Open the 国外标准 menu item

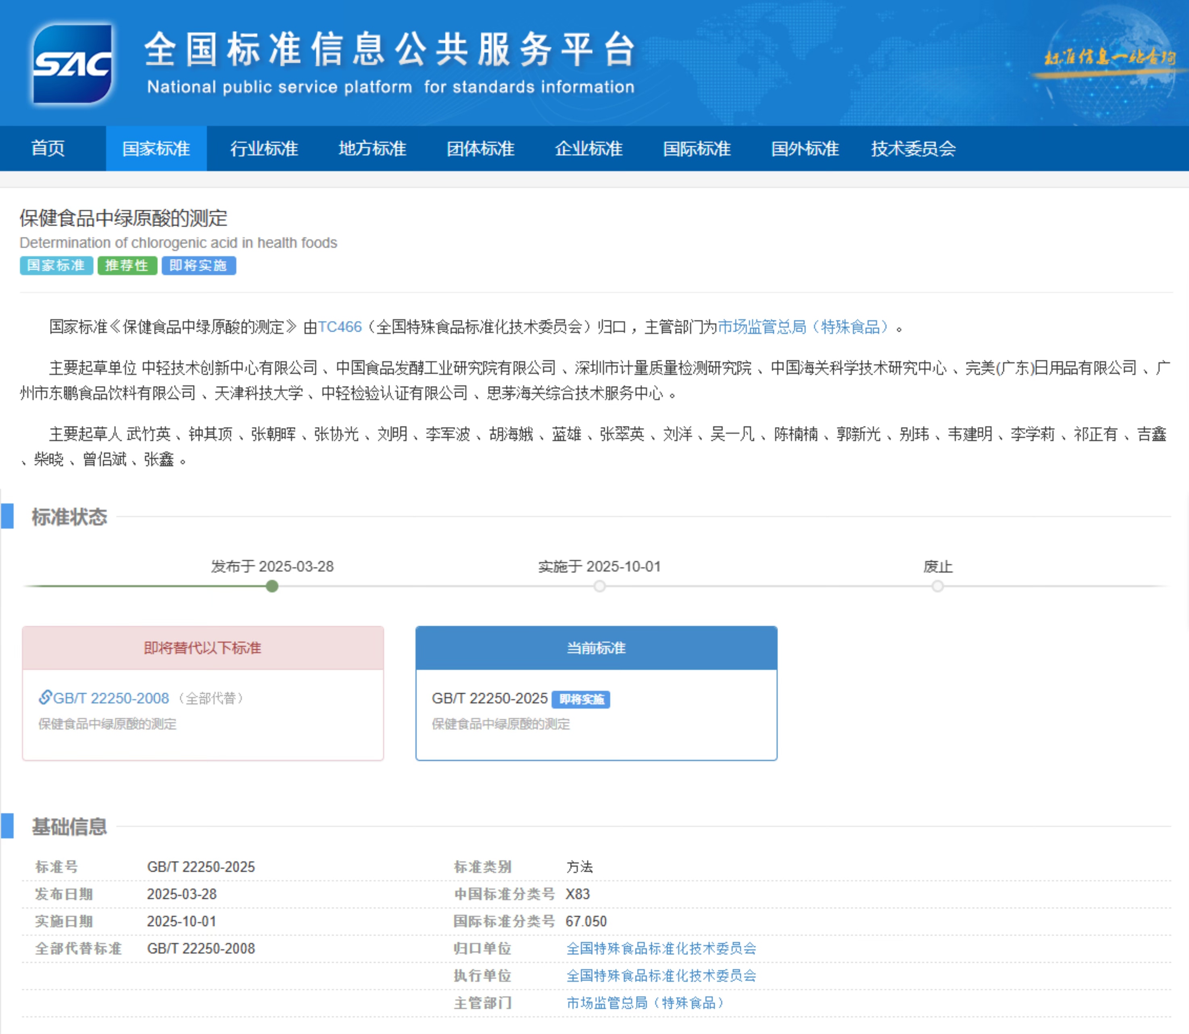[805, 148]
